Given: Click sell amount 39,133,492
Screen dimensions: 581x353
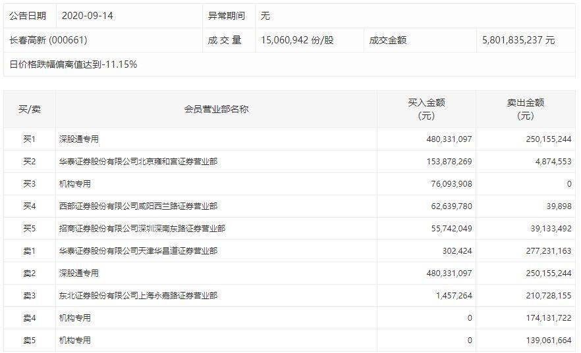Looking at the screenshot, I should [551, 229].
